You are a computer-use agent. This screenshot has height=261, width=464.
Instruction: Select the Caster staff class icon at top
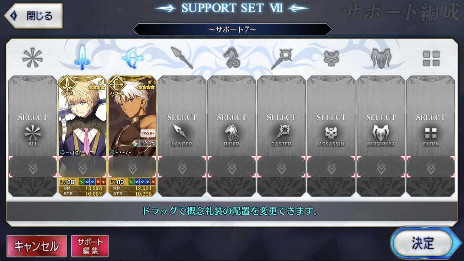pos(281,58)
